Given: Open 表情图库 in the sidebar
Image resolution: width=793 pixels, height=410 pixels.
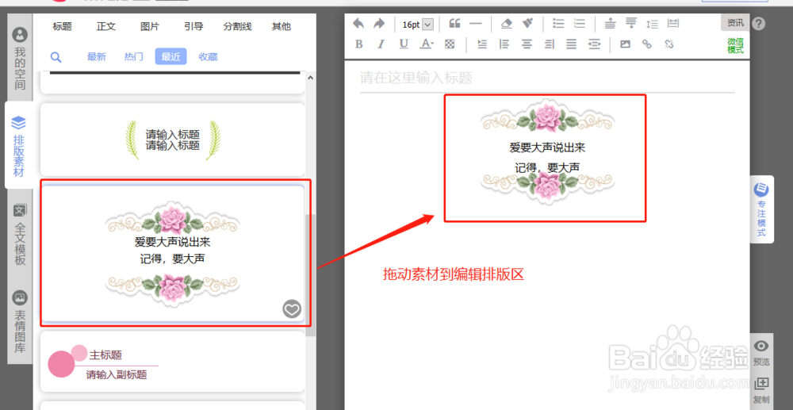Looking at the screenshot, I should tap(20, 321).
